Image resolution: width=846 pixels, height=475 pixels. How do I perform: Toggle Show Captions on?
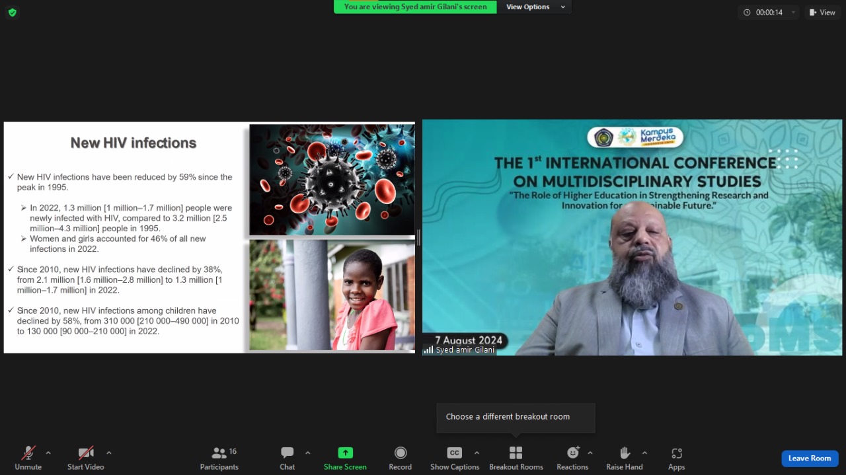(x=455, y=458)
